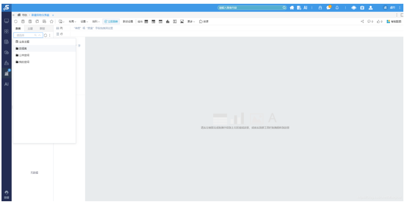Click the user avatar in top right

point(385,8)
